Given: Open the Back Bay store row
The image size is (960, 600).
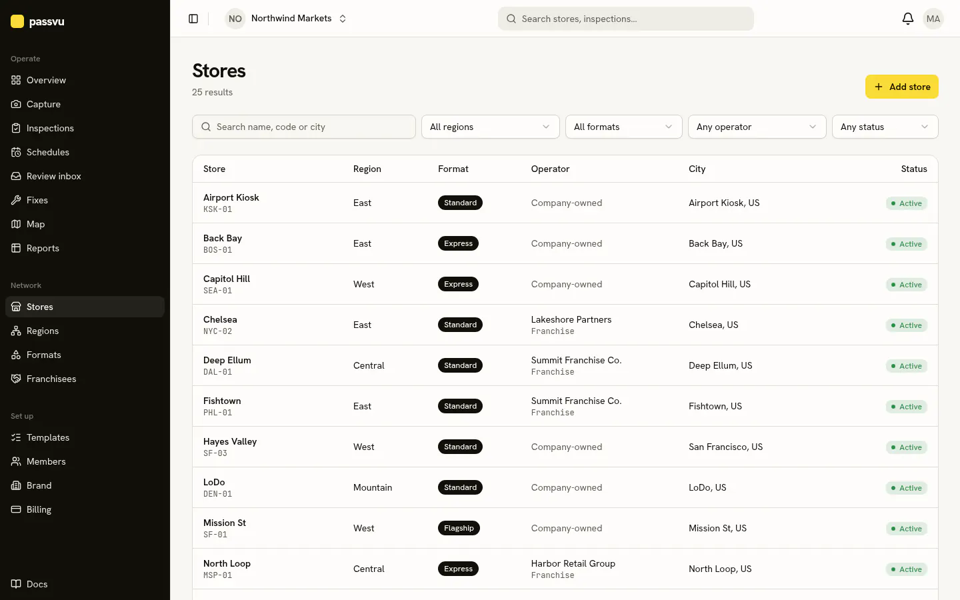Looking at the screenshot, I should point(565,243).
